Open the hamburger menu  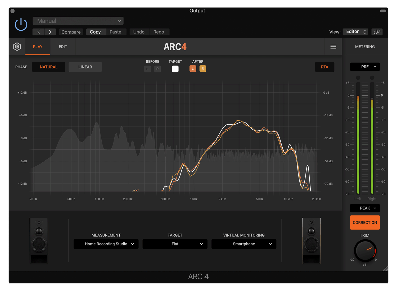pyautogui.click(x=333, y=47)
